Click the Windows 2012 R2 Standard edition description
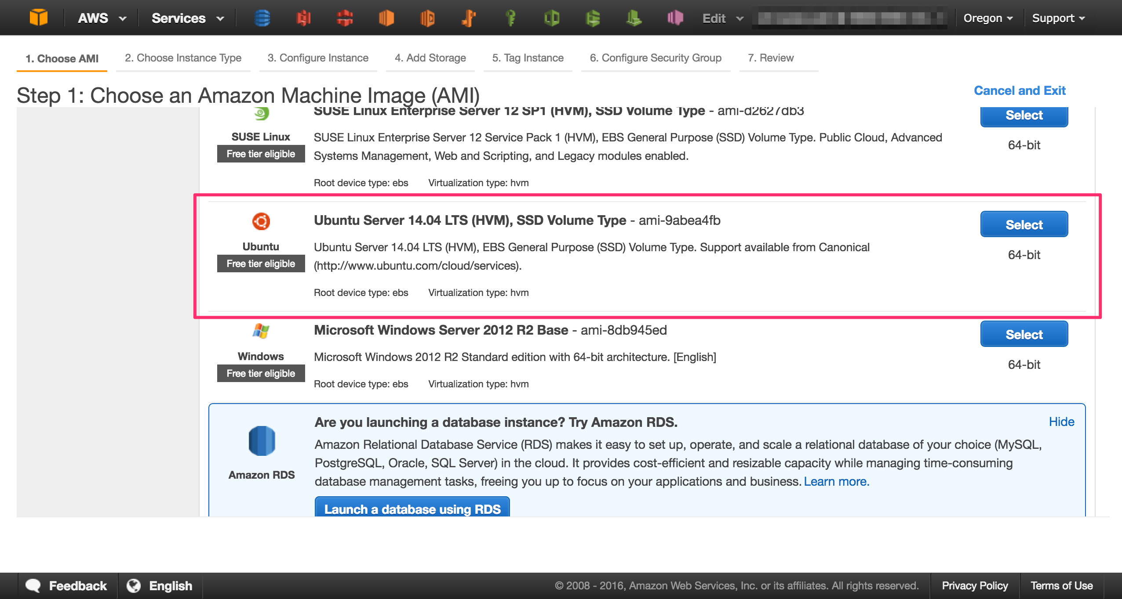 click(x=515, y=357)
